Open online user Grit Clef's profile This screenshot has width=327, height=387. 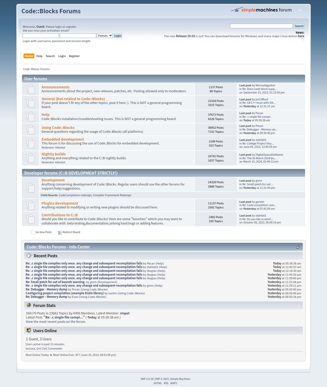tap(42, 349)
